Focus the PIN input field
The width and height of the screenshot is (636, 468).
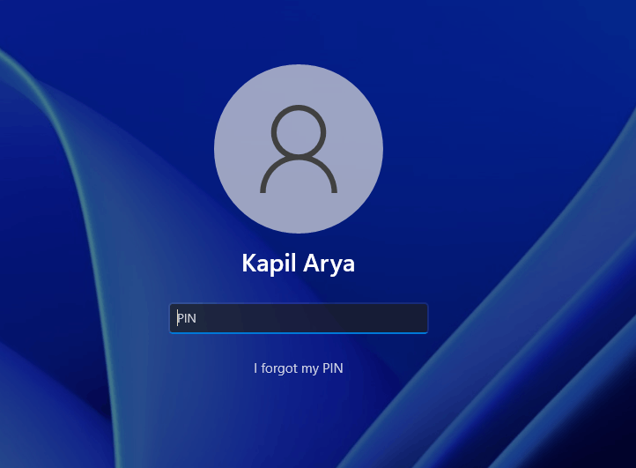[x=299, y=318]
